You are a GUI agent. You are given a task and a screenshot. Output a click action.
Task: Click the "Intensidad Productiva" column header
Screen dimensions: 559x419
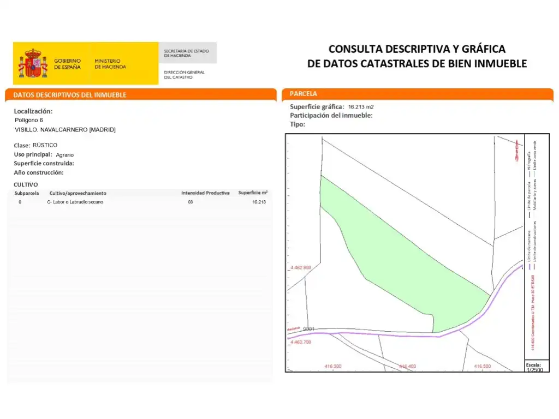[x=205, y=193]
